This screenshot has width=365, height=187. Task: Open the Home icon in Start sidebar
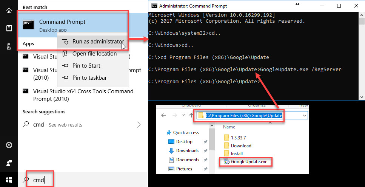click(9, 11)
